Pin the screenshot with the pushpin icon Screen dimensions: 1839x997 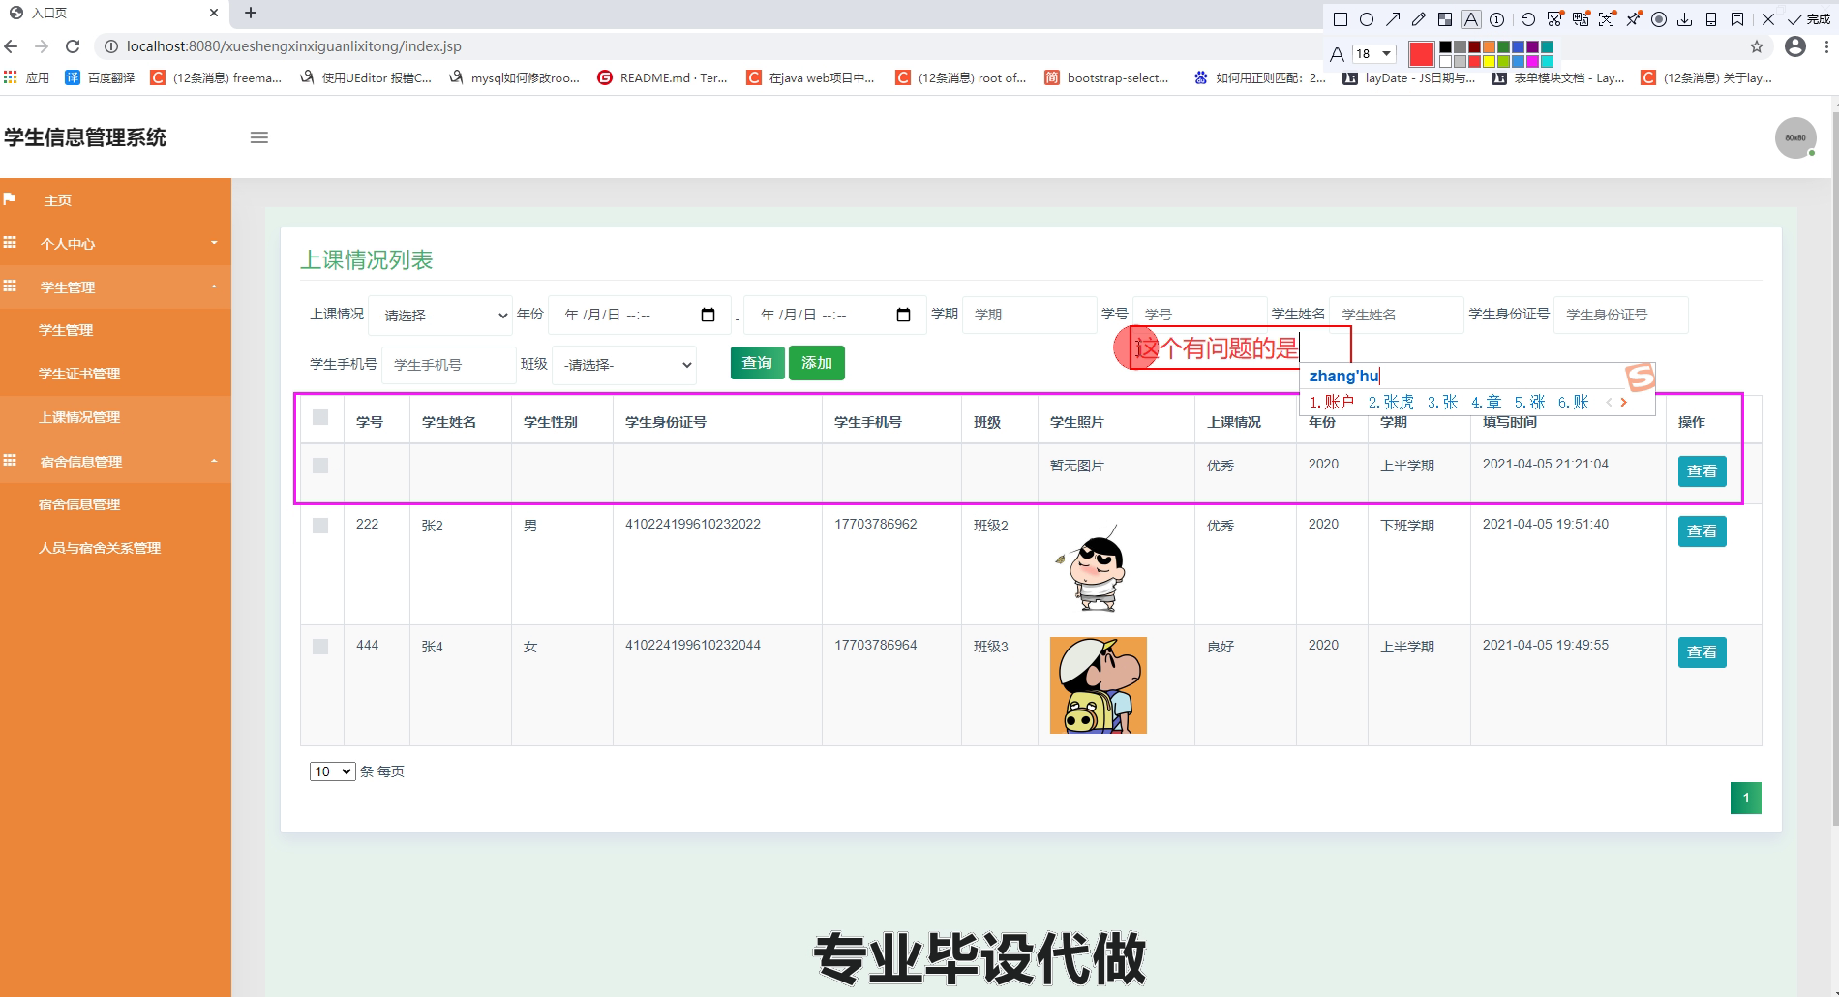pyautogui.click(x=1633, y=19)
